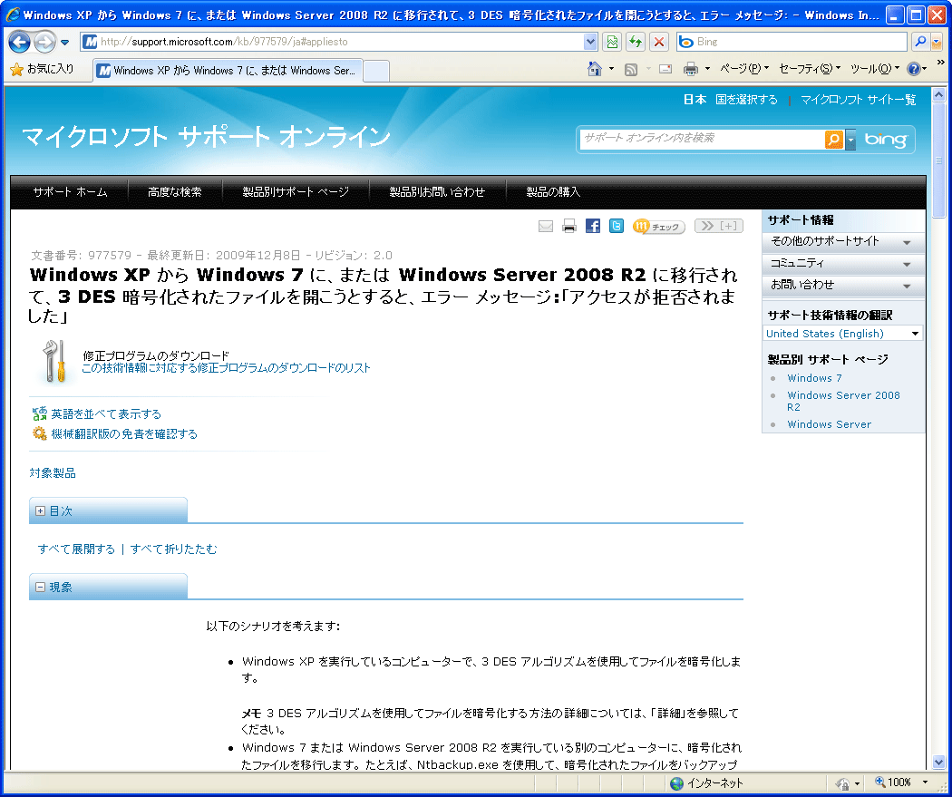Click the IE search magnifier button

tap(920, 42)
